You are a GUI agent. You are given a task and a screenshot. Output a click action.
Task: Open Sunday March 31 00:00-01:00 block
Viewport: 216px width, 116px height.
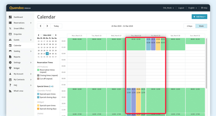[195, 41]
